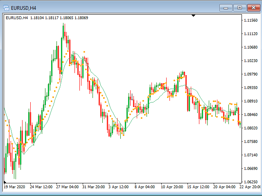Click the '19 Mar 2020' date label
The image size is (262, 196).
[x=14, y=187]
